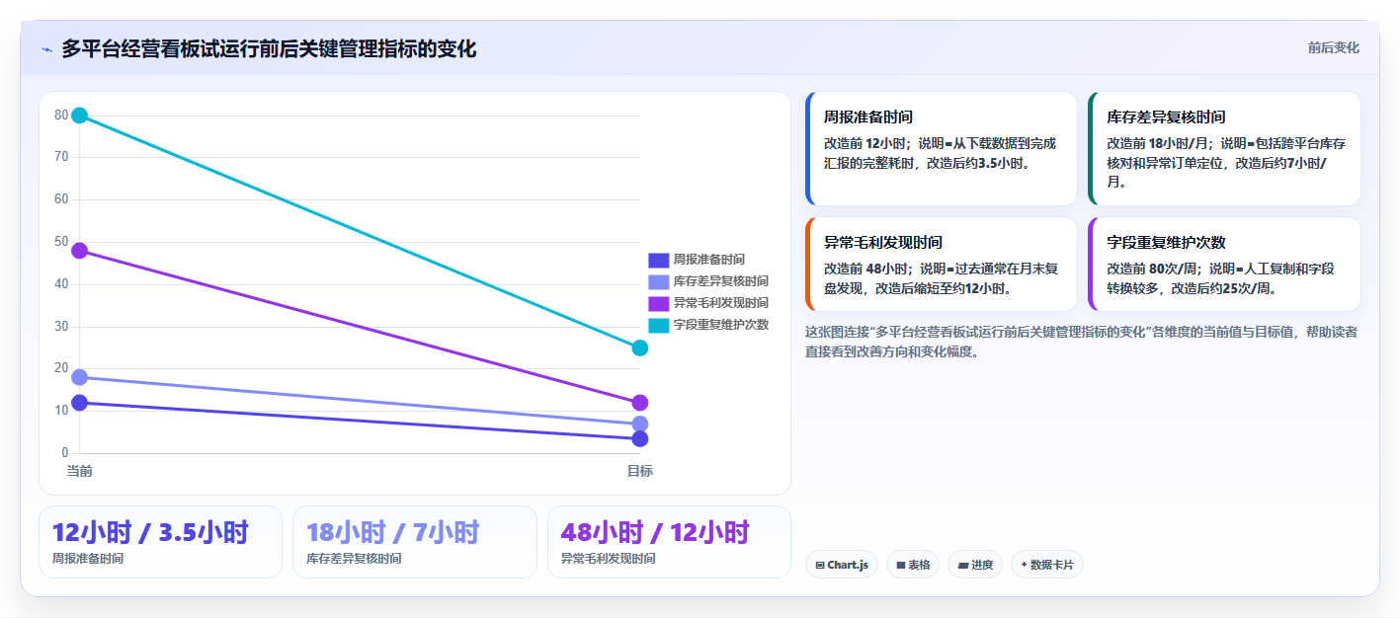Viewport: 1400px width, 618px height.
Task: Click the 18小时 / 7小时 stat value
Action: pyautogui.click(x=393, y=532)
